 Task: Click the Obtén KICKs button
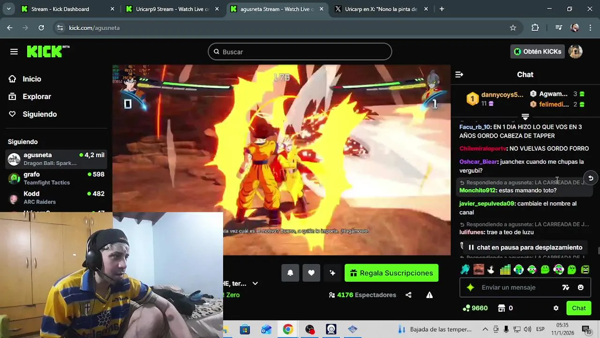(x=537, y=52)
